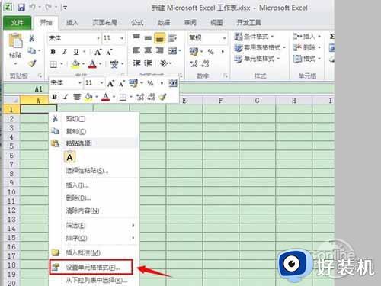
Task: Click the ribbon red Font Color A
Action: [92, 64]
